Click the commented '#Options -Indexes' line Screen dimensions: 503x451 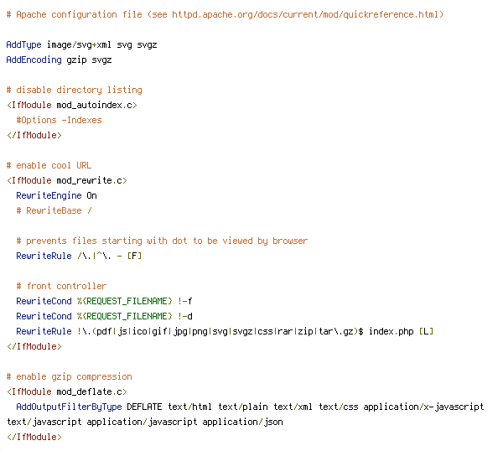pyautogui.click(x=59, y=120)
